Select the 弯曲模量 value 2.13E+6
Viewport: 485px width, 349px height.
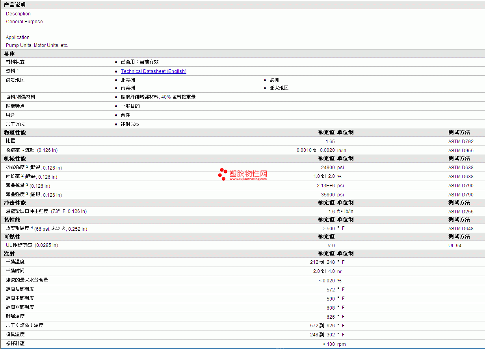pos(326,185)
